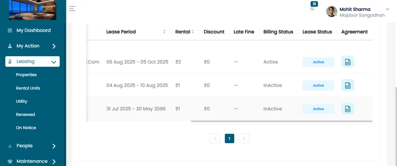Open the On Notice submenu item
This screenshot has height=166, width=397.
pos(26,128)
